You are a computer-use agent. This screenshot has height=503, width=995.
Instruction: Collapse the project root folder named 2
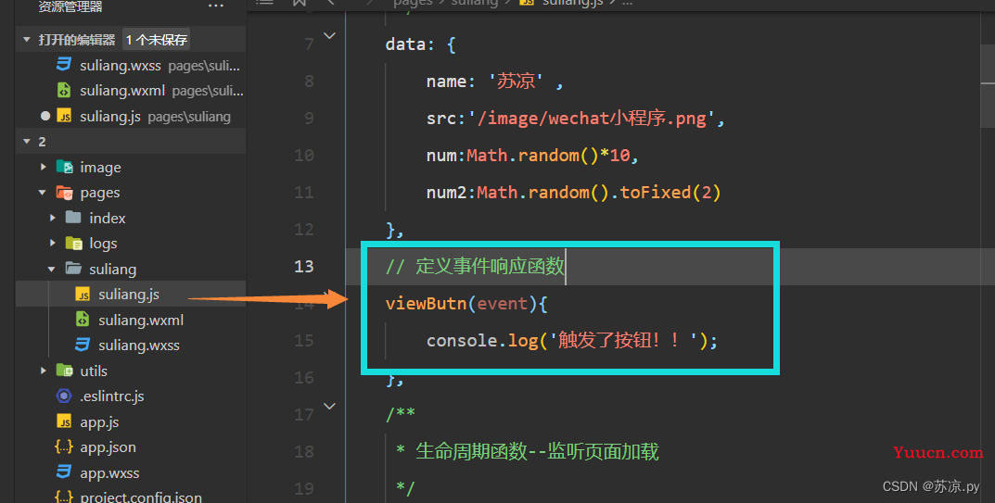(27, 142)
